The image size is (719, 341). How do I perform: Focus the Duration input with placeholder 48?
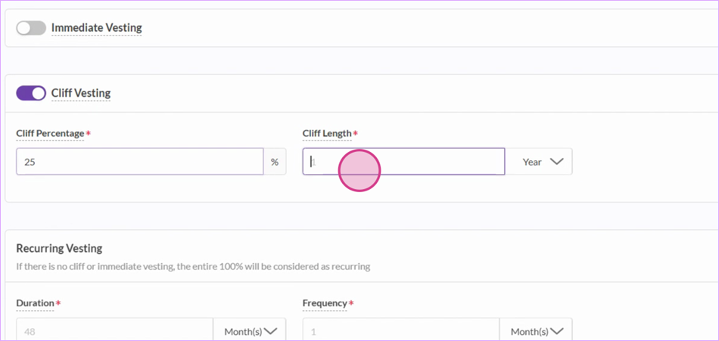[x=114, y=331]
